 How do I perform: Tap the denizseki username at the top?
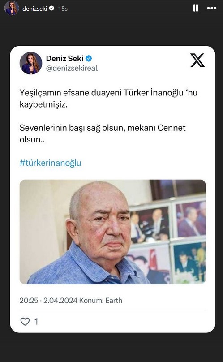pos(34,9)
